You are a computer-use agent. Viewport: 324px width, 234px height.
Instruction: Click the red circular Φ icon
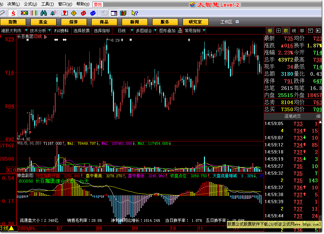(x=84, y=13)
